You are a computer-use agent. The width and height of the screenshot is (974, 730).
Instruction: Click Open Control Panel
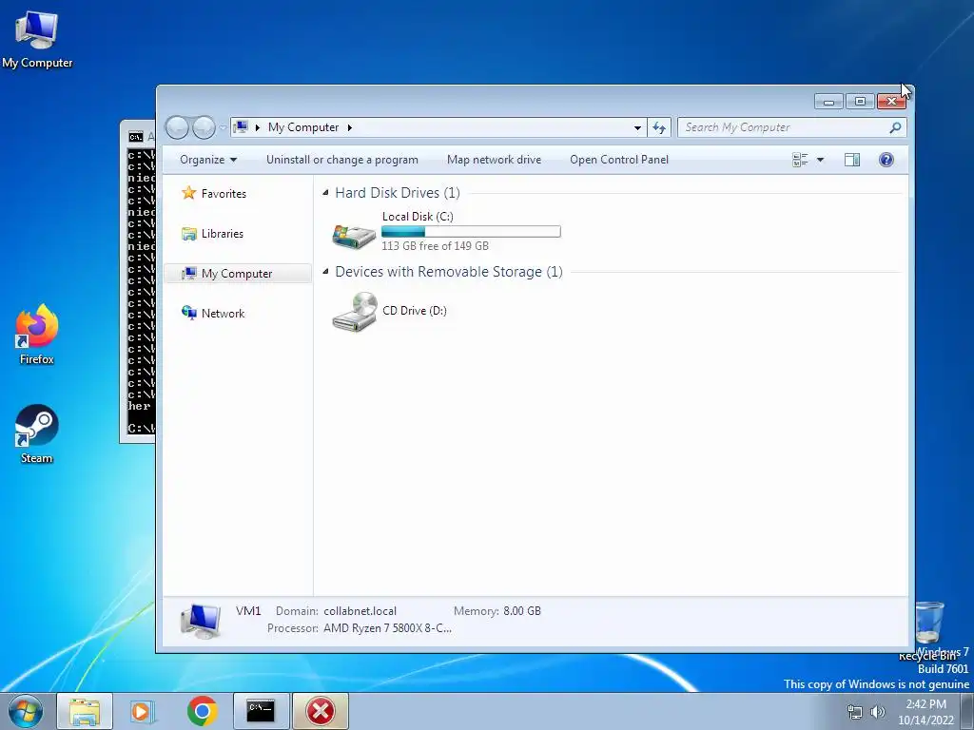[619, 160]
